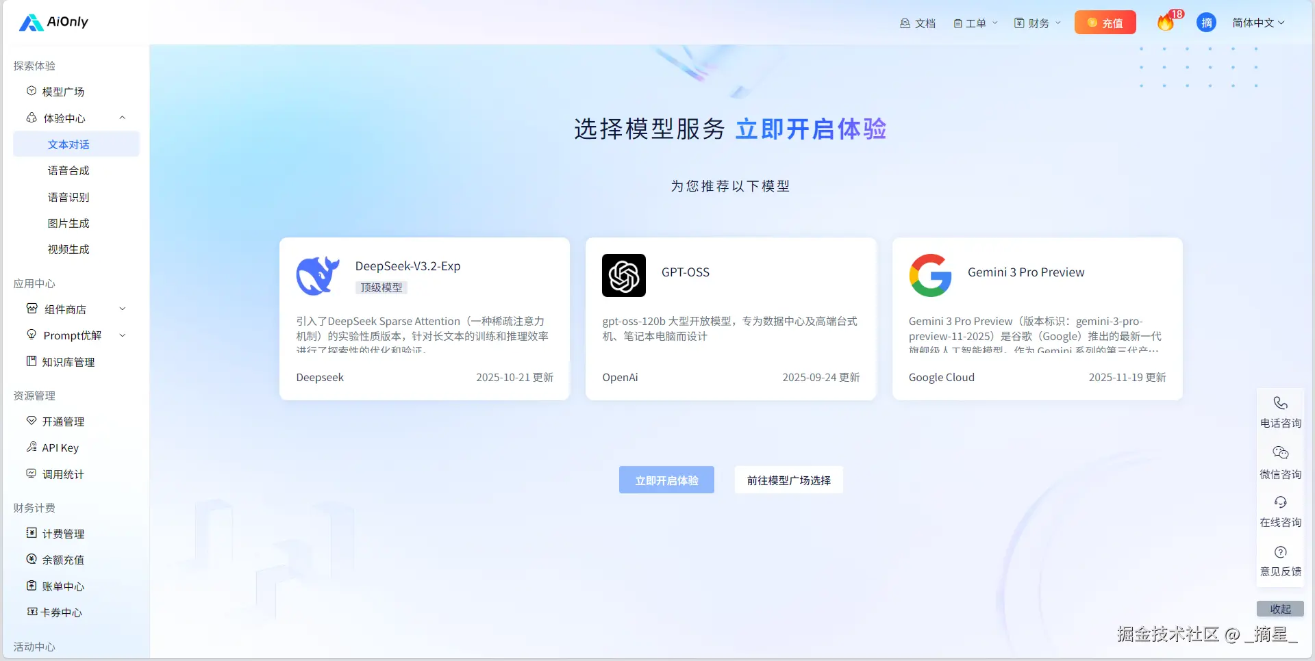Click the 2025-11-19 更新 date text
This screenshot has width=1315, height=661.
1127,378
